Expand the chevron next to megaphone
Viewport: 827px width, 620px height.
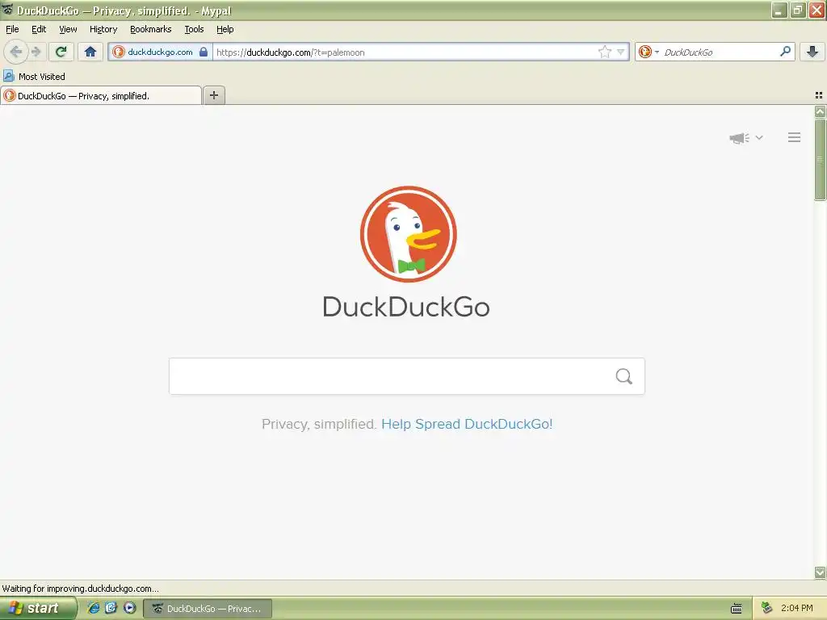(x=759, y=137)
